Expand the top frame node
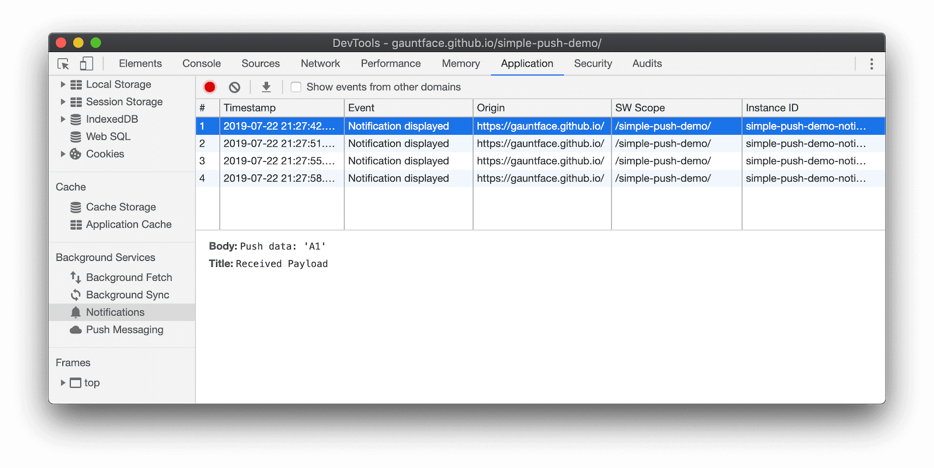Screen dimensions: 934x468 point(63,383)
